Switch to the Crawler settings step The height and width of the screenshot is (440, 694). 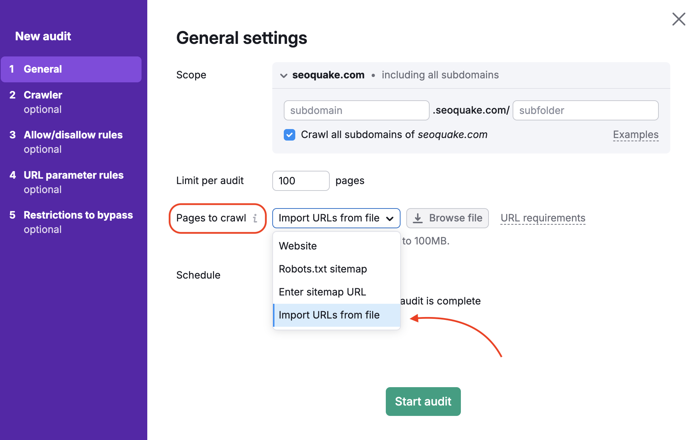click(x=42, y=95)
